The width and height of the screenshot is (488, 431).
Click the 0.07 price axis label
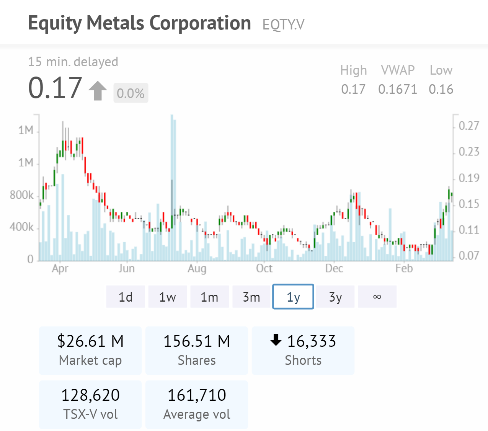coord(469,255)
